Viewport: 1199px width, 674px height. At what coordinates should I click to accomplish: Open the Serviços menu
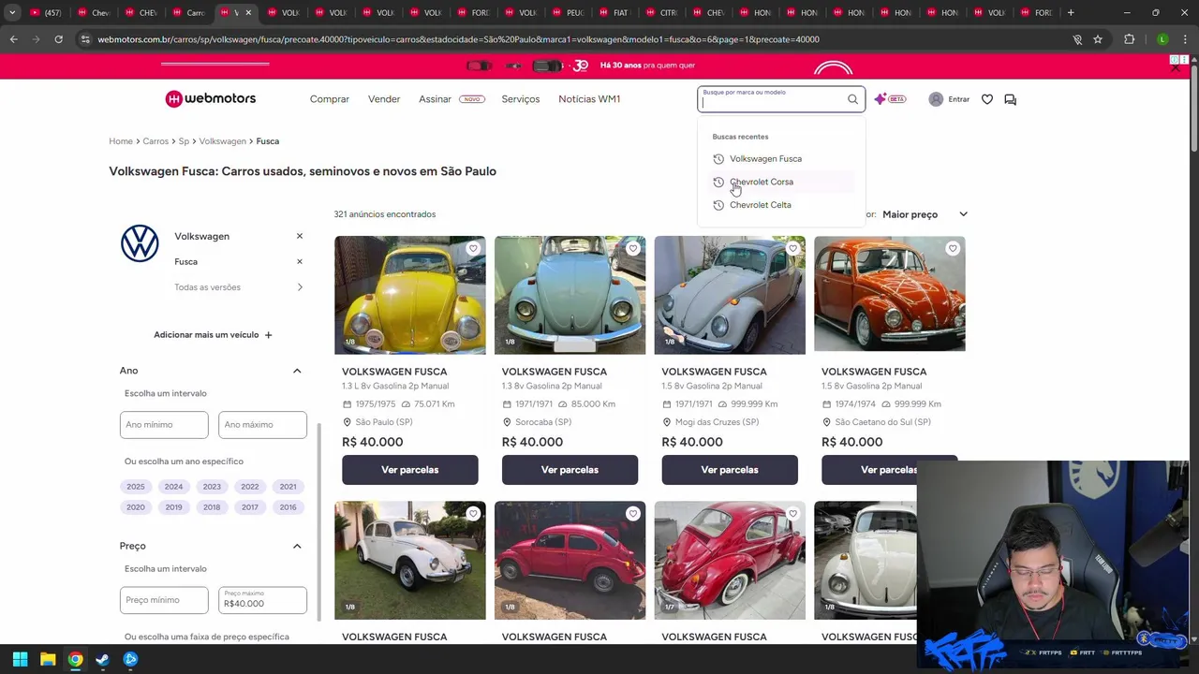520,99
